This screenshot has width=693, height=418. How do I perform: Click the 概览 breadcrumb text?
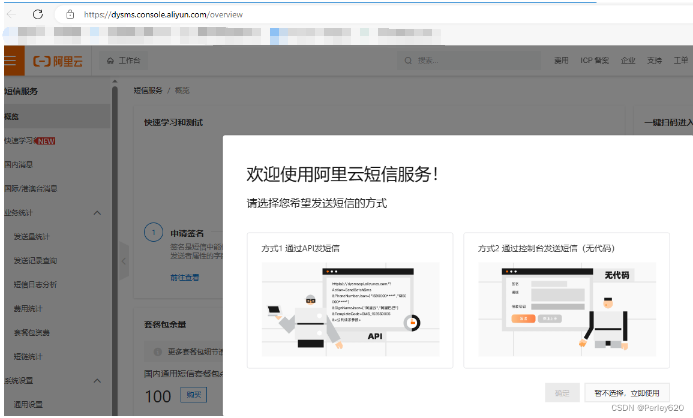pyautogui.click(x=182, y=91)
